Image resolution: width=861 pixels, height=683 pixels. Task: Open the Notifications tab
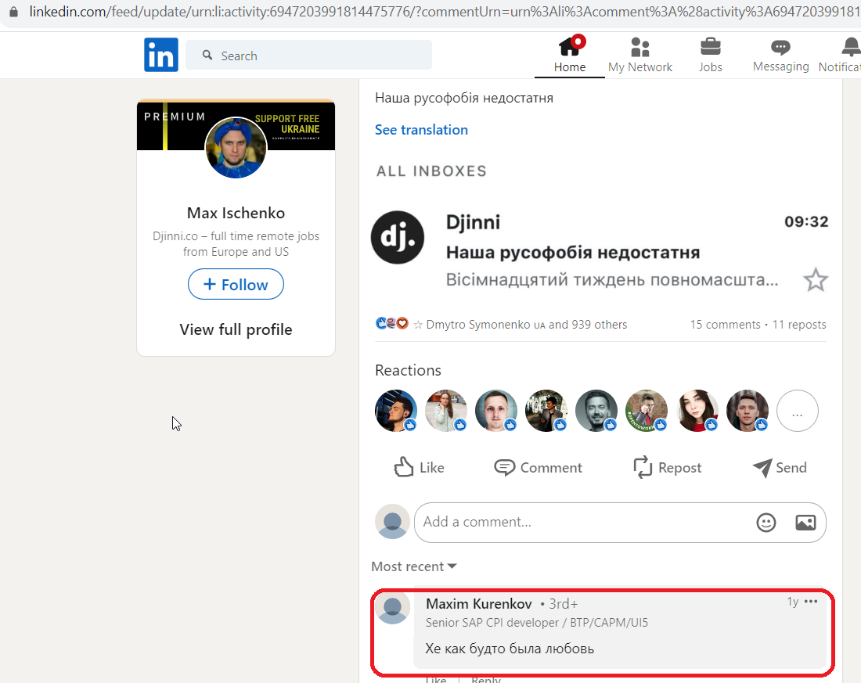tap(840, 55)
